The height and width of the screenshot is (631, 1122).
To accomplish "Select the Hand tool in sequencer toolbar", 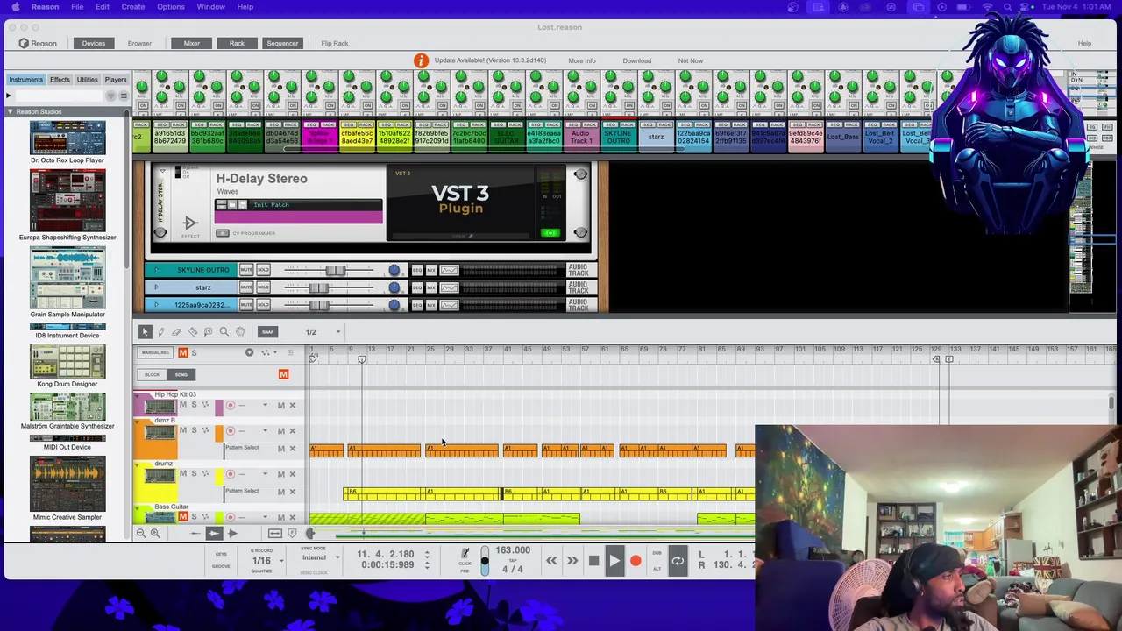I will click(239, 331).
